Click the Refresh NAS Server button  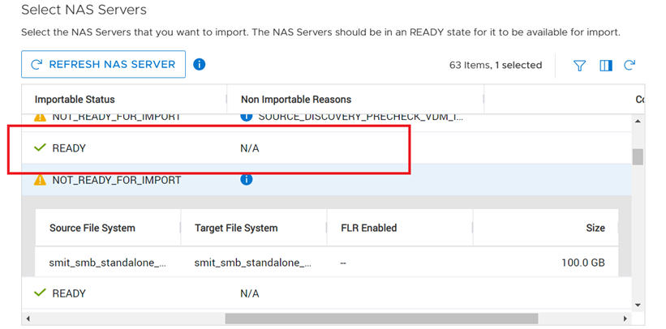pos(103,64)
